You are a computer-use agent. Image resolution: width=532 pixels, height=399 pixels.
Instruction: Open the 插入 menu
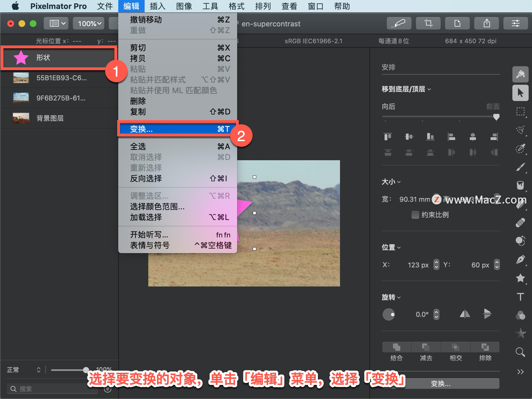158,6
